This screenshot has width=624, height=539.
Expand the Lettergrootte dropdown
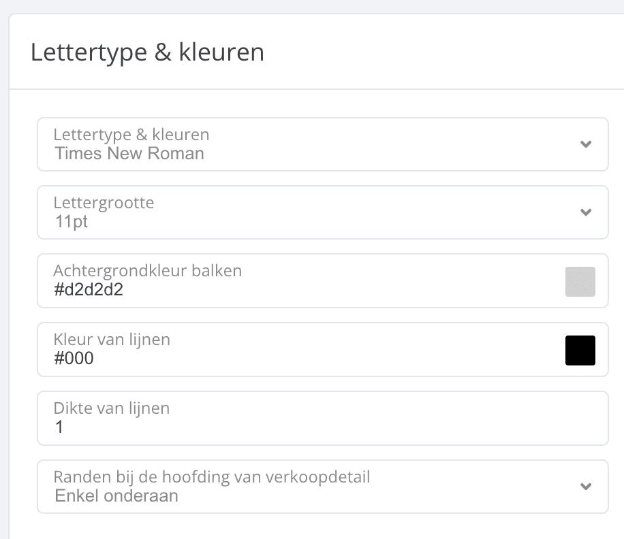307,212
